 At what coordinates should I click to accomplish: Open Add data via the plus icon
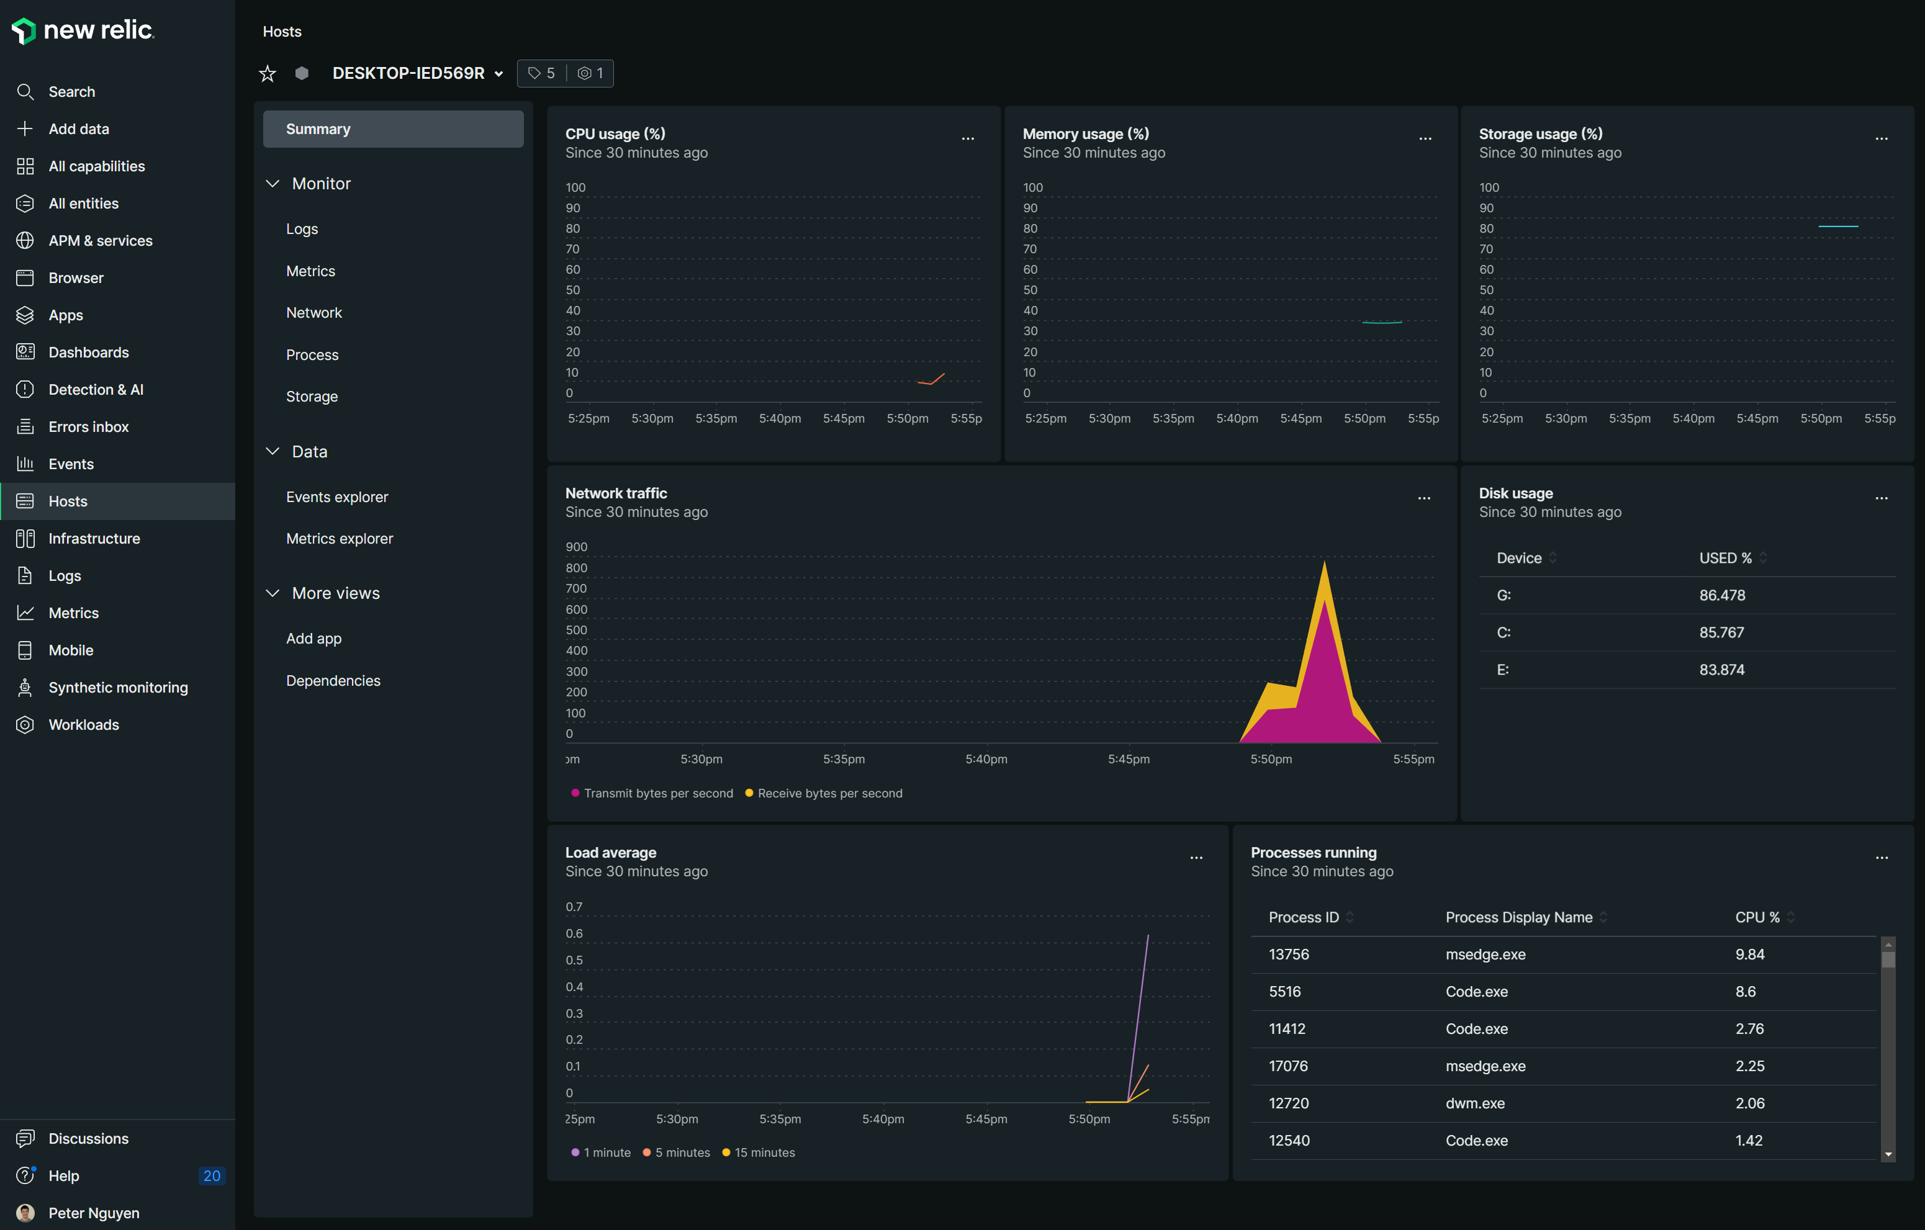25,128
